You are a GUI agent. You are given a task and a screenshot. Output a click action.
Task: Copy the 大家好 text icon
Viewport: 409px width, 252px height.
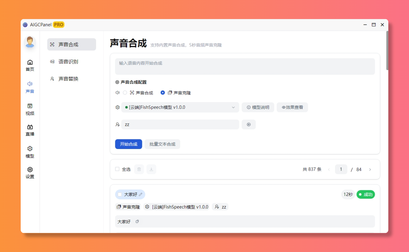(137, 221)
